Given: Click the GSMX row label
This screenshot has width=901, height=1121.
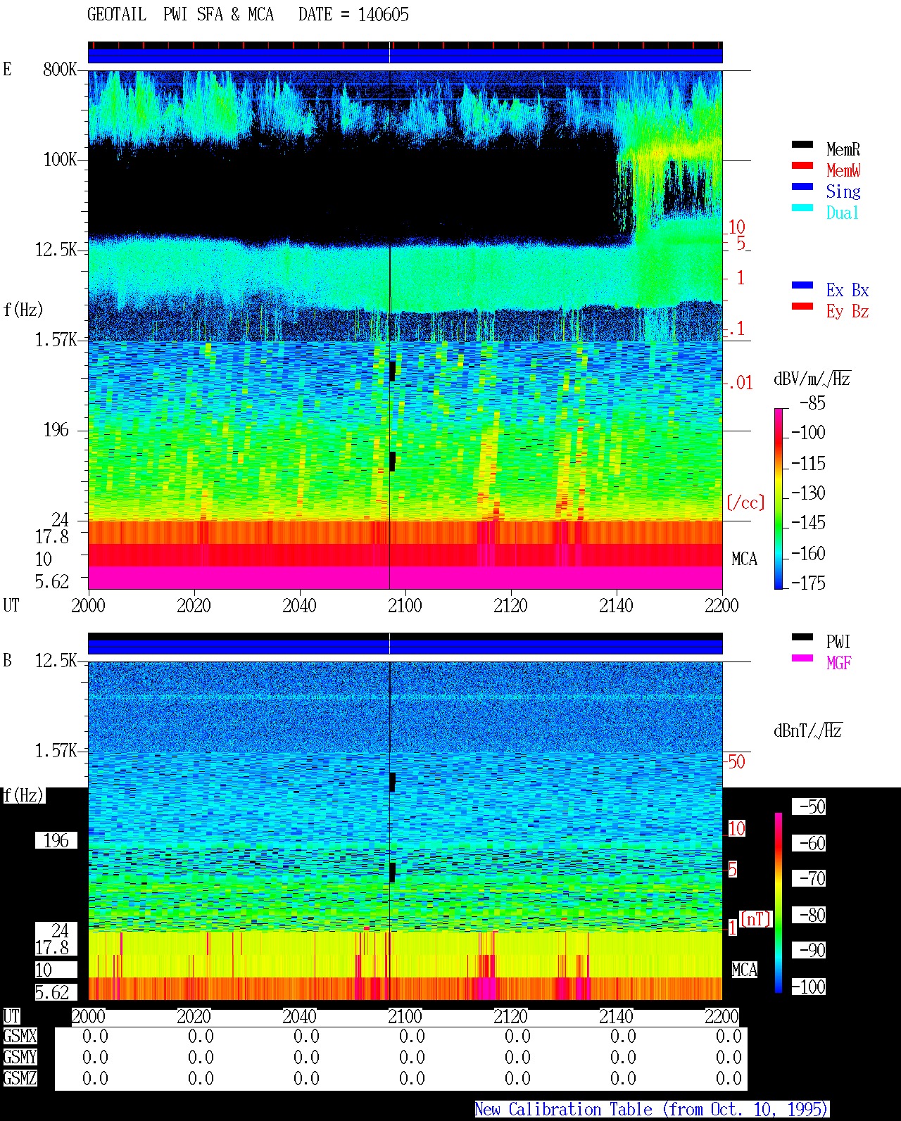Looking at the screenshot, I should click(x=20, y=1037).
